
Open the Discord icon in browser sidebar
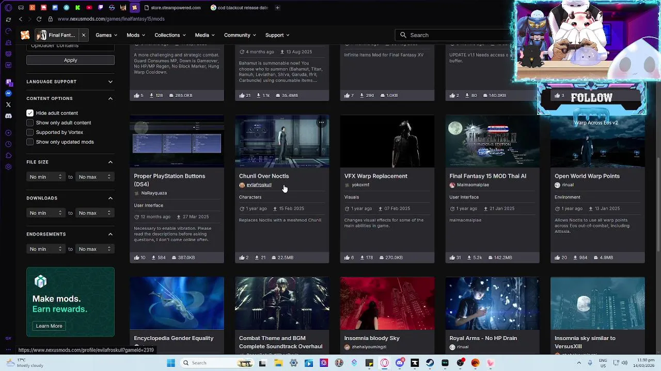(x=8, y=116)
